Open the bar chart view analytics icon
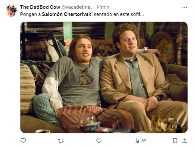The width and height of the screenshot is (195, 149). coord(137,141)
